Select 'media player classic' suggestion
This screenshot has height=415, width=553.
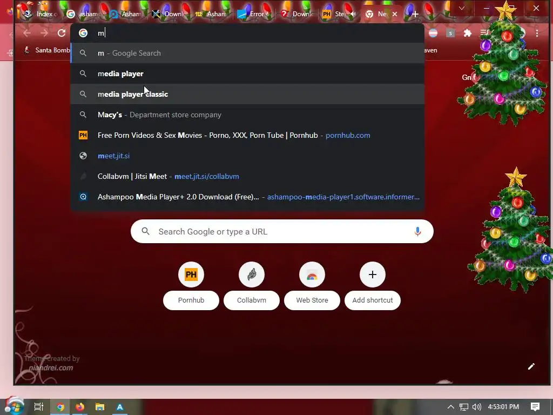point(247,94)
